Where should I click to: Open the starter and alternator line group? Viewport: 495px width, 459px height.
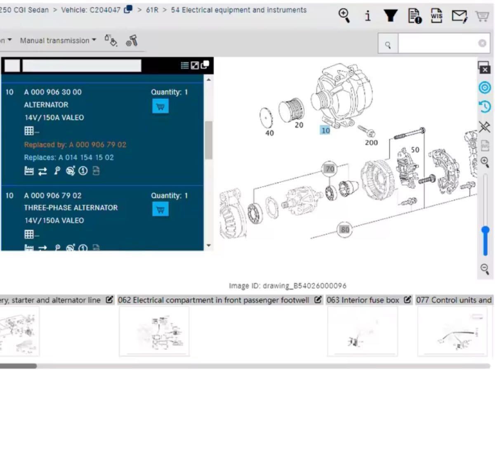50,300
